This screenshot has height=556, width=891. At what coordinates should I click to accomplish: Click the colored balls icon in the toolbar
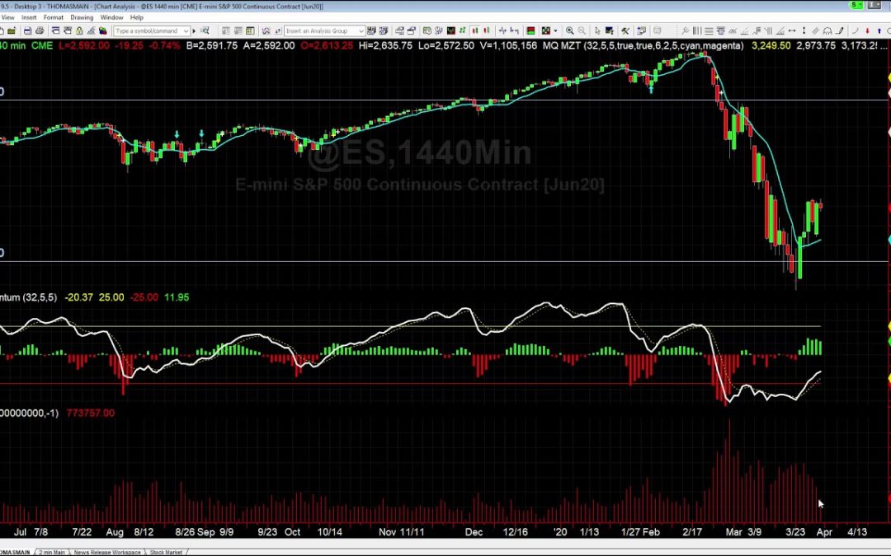[x=103, y=30]
